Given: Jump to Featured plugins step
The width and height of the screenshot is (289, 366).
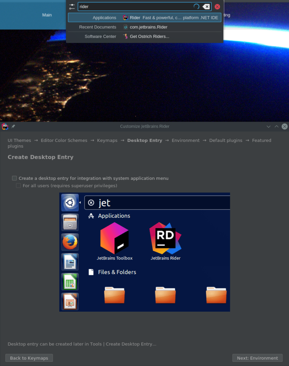Looking at the screenshot, I should [262, 140].
